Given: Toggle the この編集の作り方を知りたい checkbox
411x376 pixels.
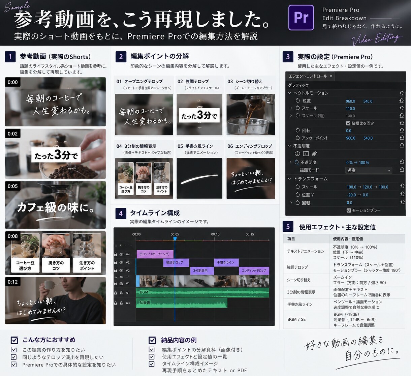Looking at the screenshot, I should [x=14, y=350].
